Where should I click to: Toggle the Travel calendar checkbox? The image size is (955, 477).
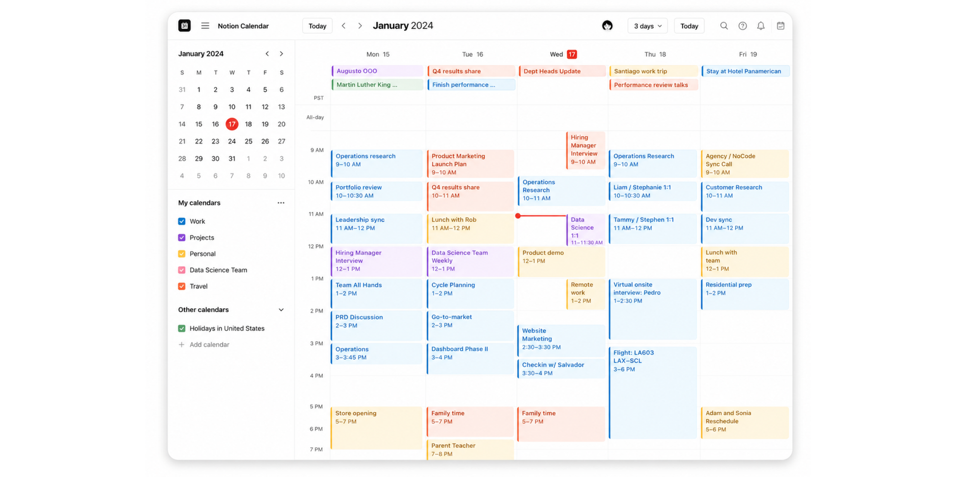point(181,286)
